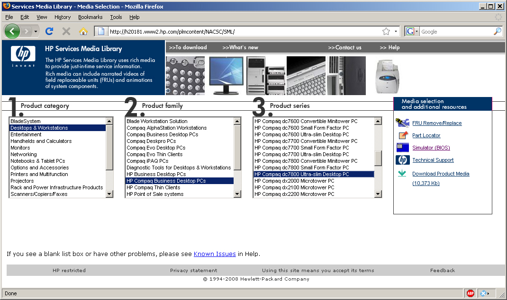Open the Tools menu
Screen dimensions: 507x300
click(x=116, y=17)
